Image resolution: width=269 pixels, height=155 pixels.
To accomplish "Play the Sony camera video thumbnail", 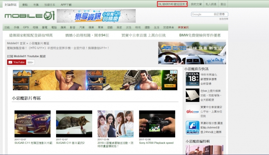I will (x=157, y=124).
